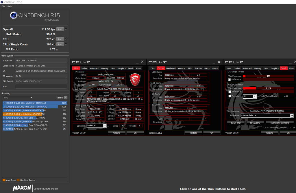The image size is (296, 193).
Task: Click the Maxon logo in Cinebench header
Action: pyautogui.click(x=14, y=15)
